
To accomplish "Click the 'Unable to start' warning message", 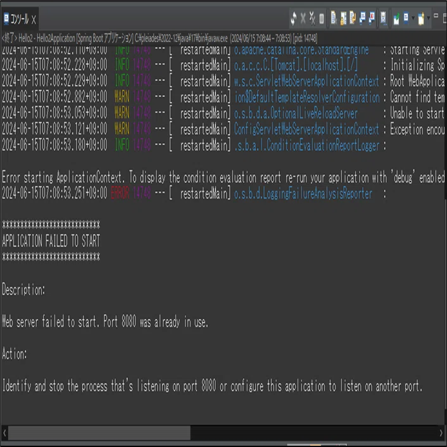I will (x=417, y=113).
